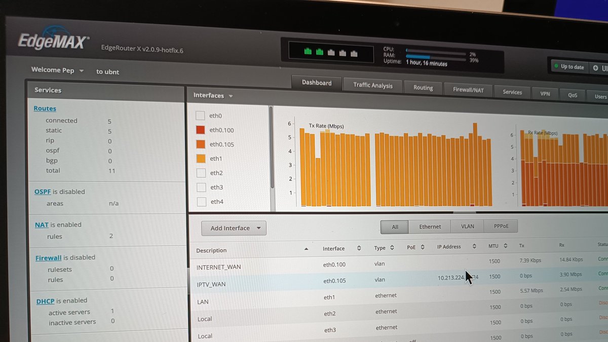The width and height of the screenshot is (608, 342).
Task: Click the 14.84 Kbps Rx value
Action: 571,259
